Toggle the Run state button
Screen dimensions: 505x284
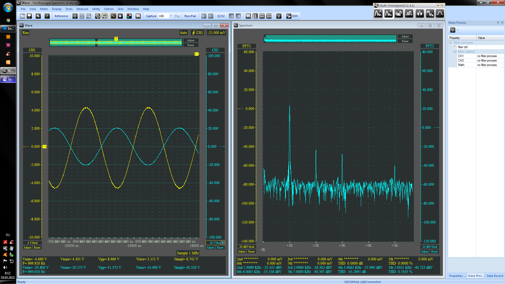[x=26, y=33]
